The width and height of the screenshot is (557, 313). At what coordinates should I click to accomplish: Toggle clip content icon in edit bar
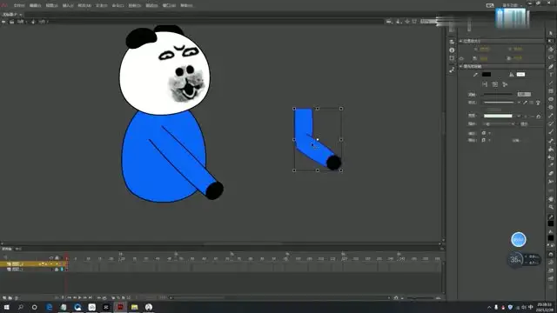[x=414, y=22]
